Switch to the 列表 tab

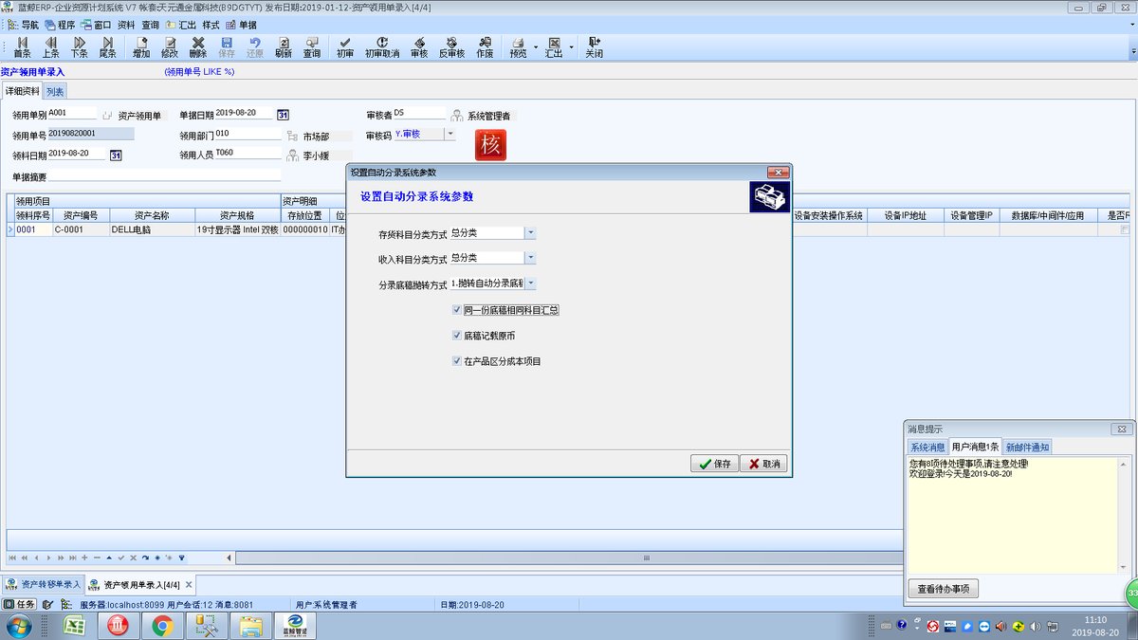[55, 91]
